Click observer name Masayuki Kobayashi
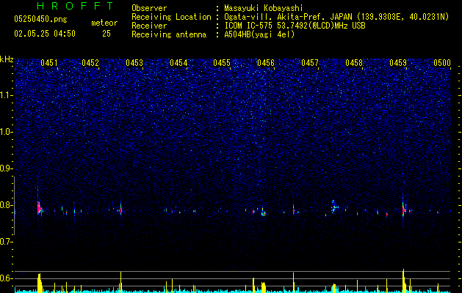This screenshot has width=462, height=293. pyautogui.click(x=264, y=8)
